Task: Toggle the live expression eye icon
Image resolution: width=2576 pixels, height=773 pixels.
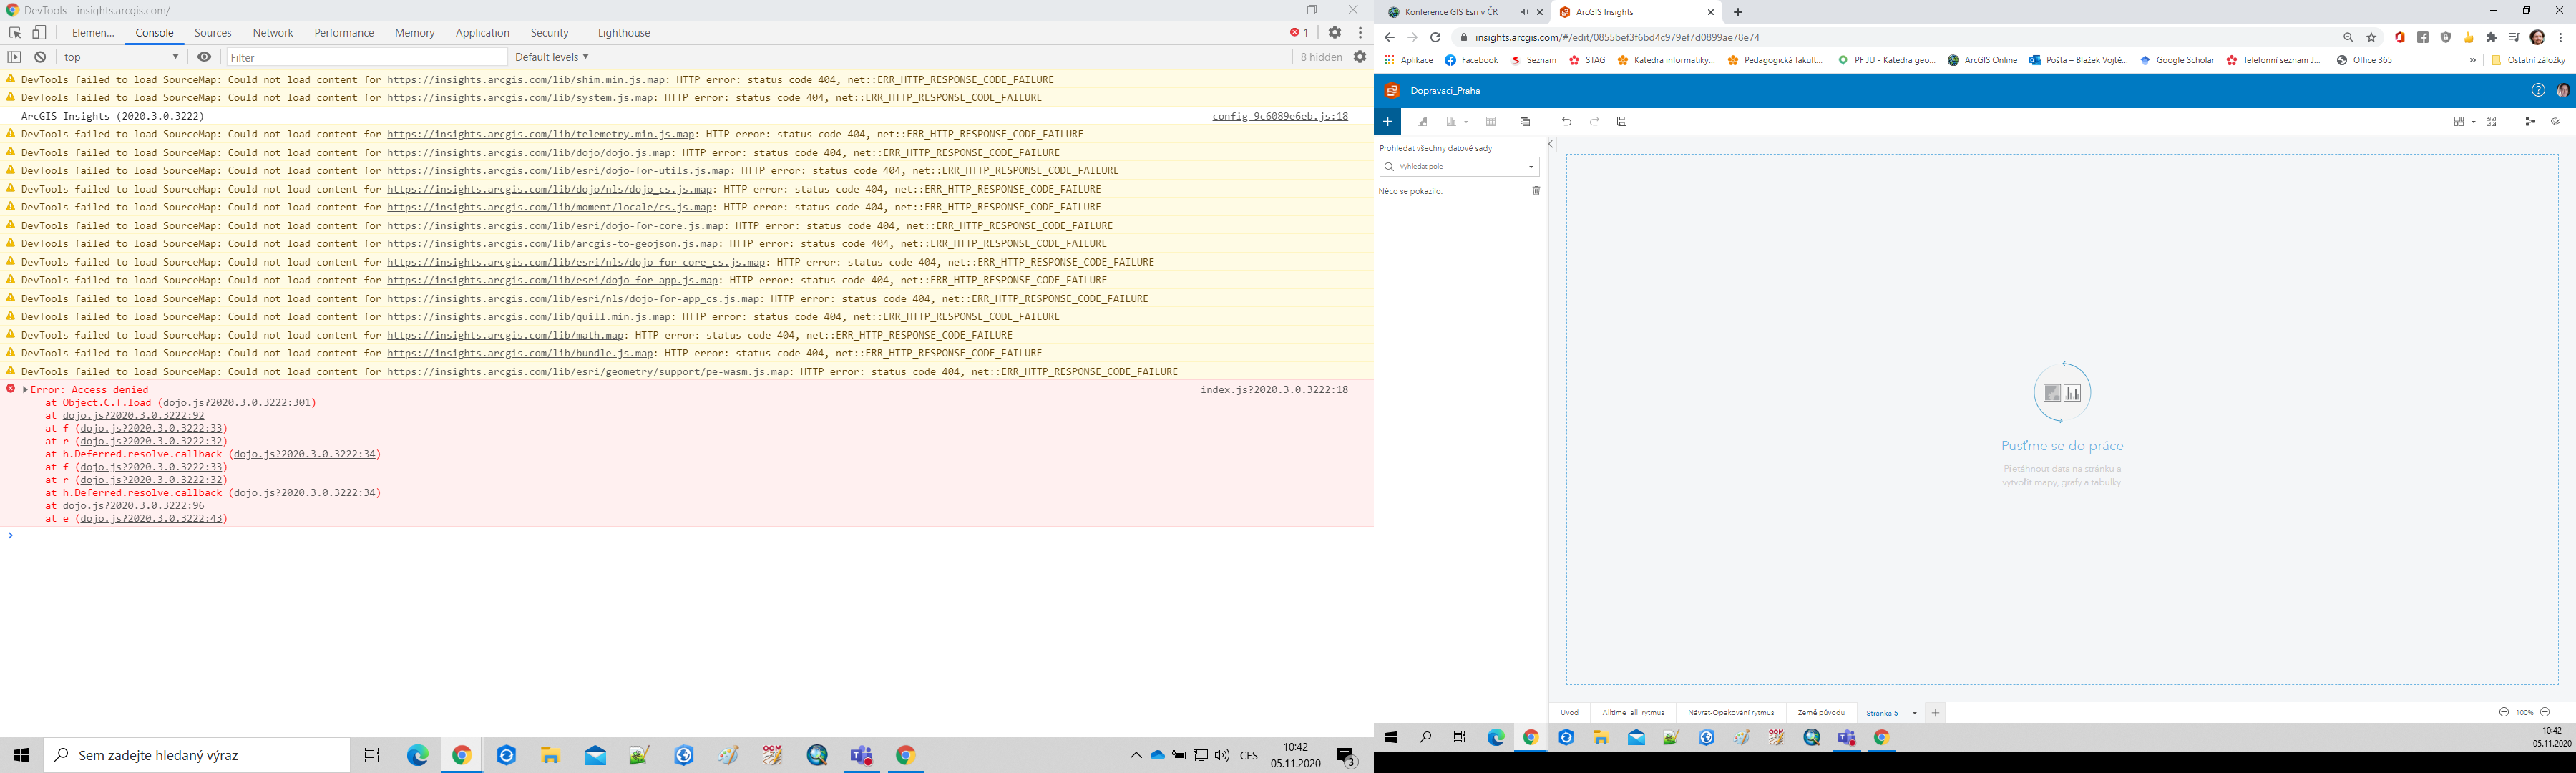Action: 204,57
